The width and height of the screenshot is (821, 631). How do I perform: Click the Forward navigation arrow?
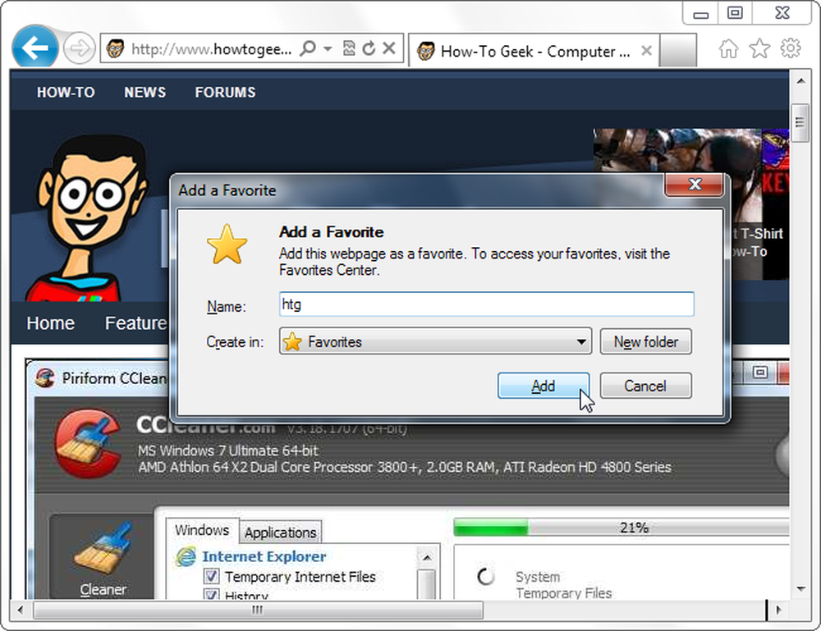click(x=79, y=48)
